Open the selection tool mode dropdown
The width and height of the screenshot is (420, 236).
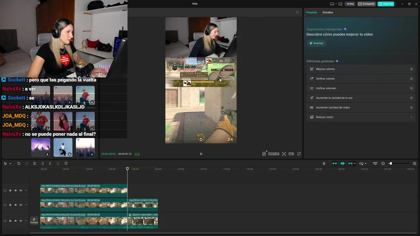click(x=10, y=164)
